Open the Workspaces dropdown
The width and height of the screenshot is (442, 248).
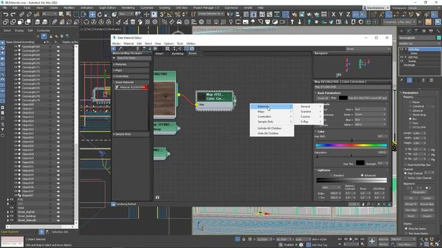423,8
